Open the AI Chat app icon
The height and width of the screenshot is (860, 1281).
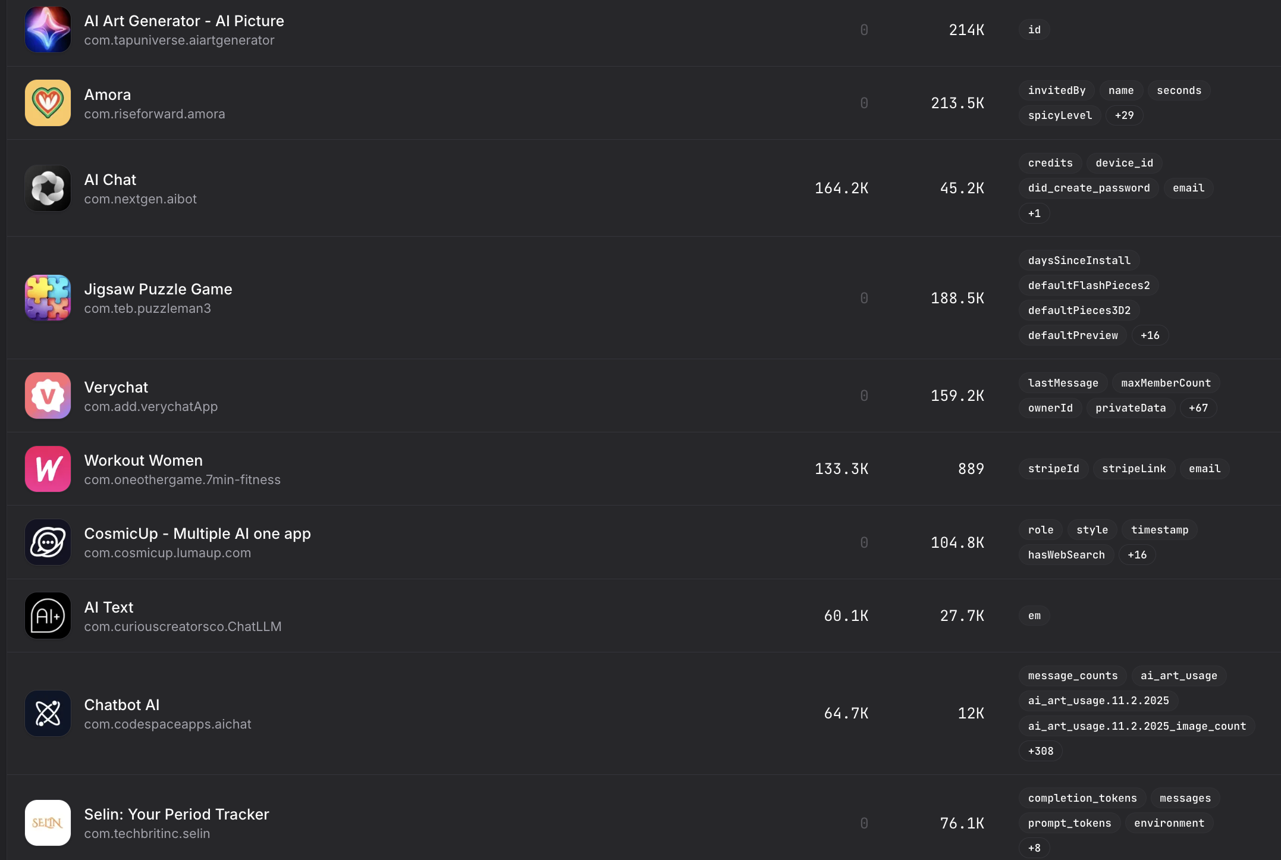tap(48, 188)
